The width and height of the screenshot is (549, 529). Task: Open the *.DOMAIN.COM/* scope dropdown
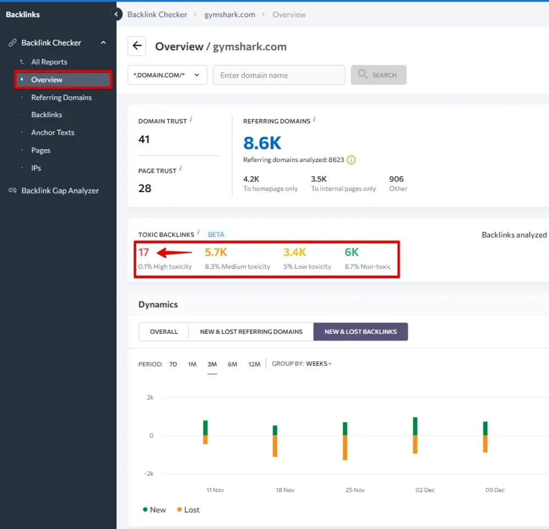pos(167,75)
